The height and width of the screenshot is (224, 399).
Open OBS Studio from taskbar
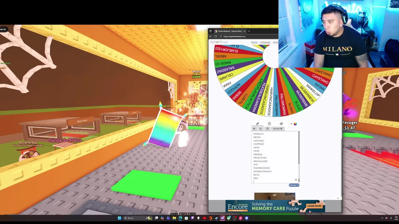pos(234,218)
